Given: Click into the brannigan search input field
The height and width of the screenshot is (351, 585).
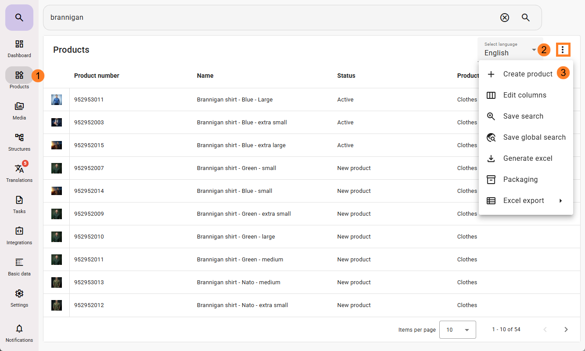Looking at the screenshot, I should pos(263,18).
